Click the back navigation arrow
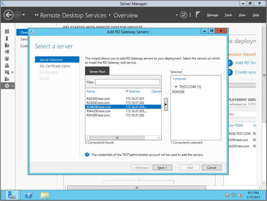The image size is (267, 201). pyautogui.click(x=8, y=15)
